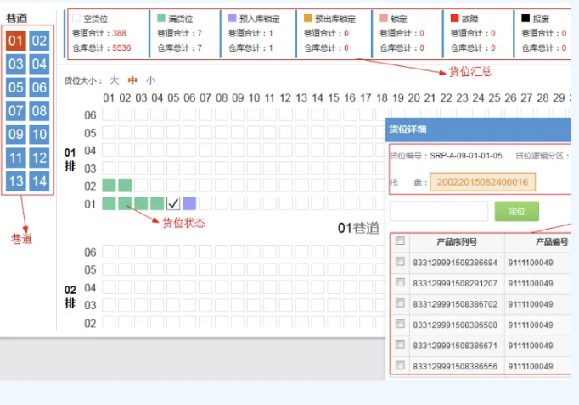Choose slot size 中
The image size is (579, 405).
pos(132,80)
